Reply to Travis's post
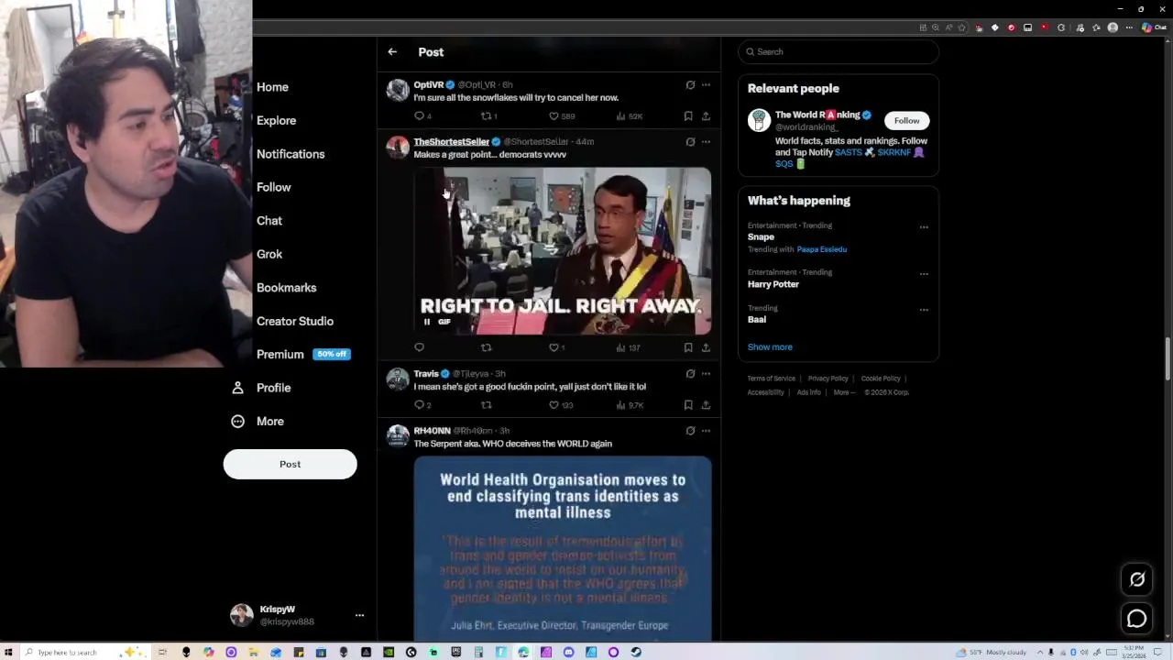This screenshot has height=660, width=1173. click(420, 405)
